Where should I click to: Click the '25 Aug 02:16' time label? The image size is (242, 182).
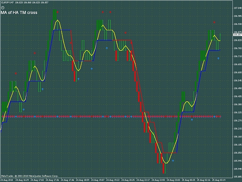pyautogui.click(x=204, y=180)
